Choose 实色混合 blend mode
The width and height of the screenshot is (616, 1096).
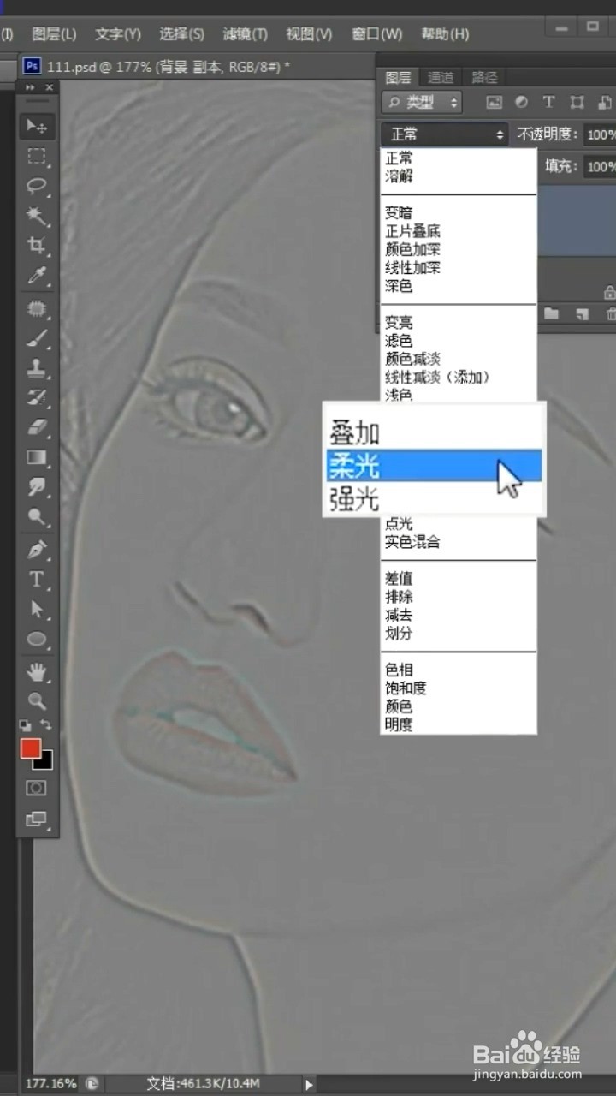[412, 542]
